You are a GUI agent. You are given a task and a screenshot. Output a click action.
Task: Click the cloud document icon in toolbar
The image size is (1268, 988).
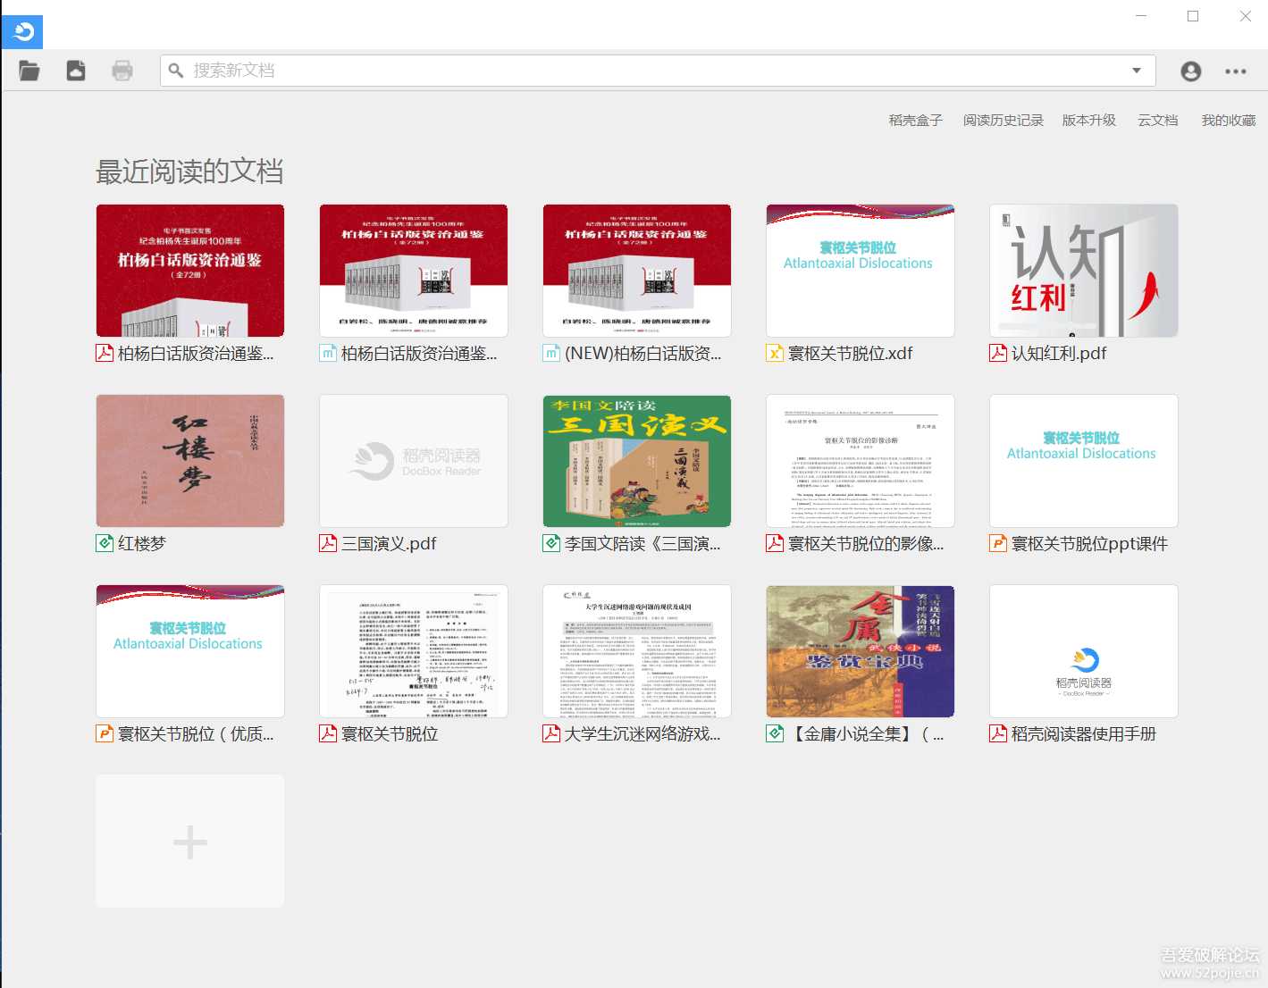[x=76, y=71]
